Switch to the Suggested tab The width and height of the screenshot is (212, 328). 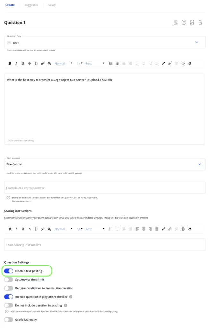(32, 5)
